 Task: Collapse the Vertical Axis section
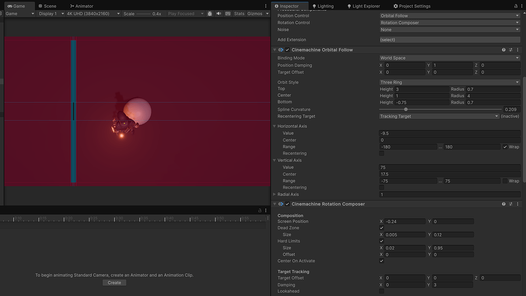tap(275, 160)
